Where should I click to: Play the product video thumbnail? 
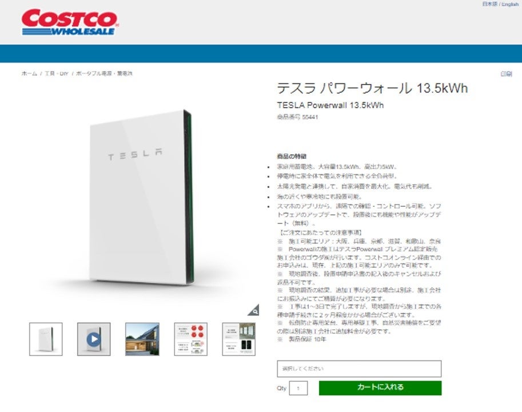click(94, 339)
